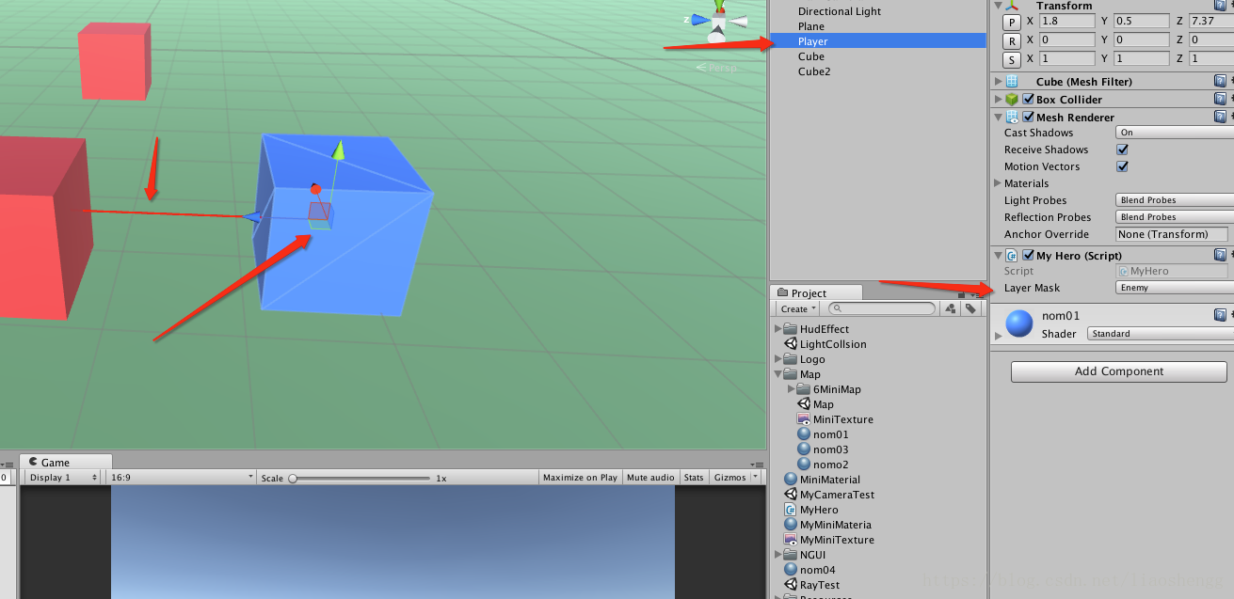This screenshot has width=1234, height=599.
Task: Click the Project search field
Action: (882, 308)
